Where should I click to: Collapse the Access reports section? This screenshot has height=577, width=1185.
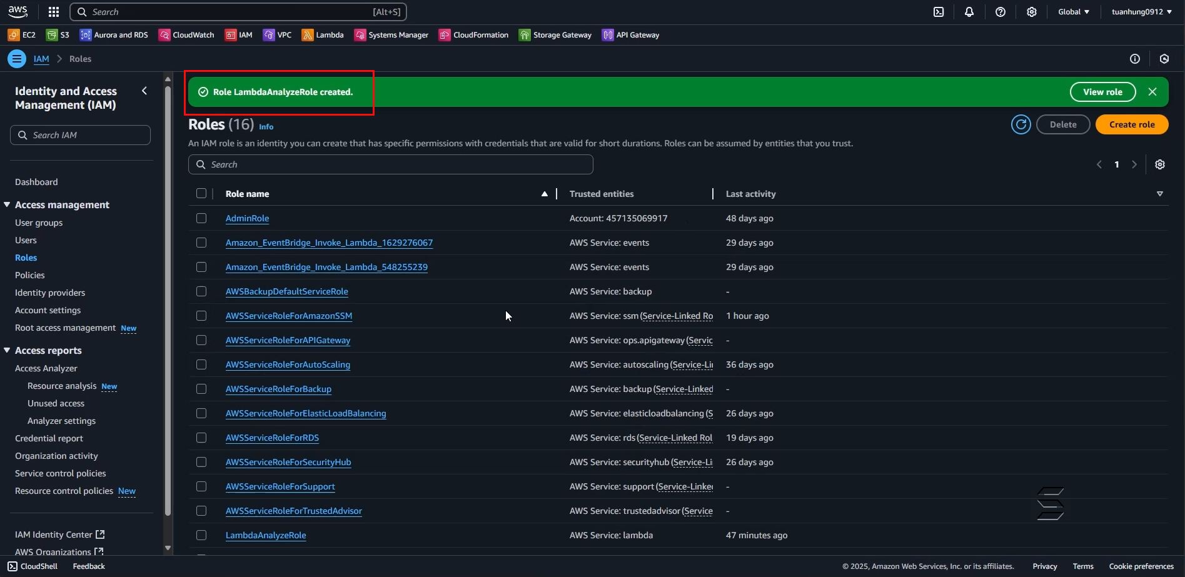[7, 350]
